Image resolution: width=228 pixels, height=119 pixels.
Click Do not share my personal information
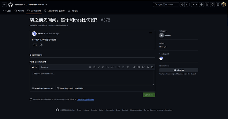click(x=158, y=110)
